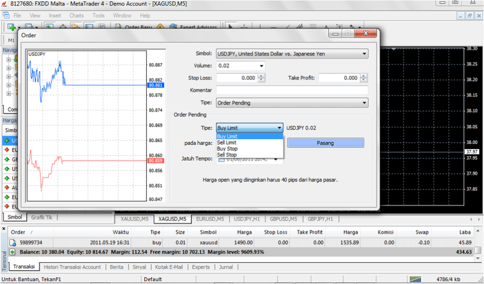
Task: Sort by the Laba column header
Action: click(x=452, y=232)
